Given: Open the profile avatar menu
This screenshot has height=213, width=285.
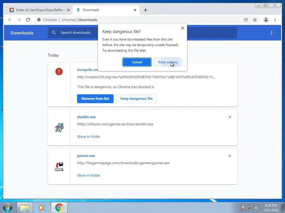Looking at the screenshot, I should click(x=266, y=20).
